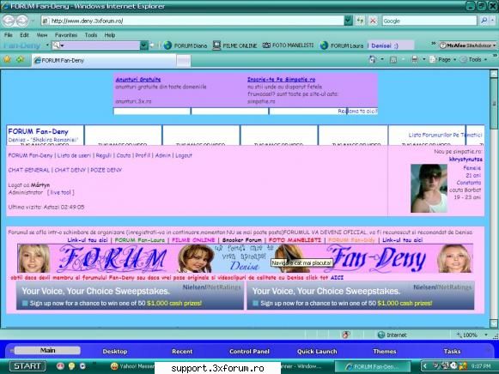The height and width of the screenshot is (374, 499).
Task: Open the Favorites menu
Action: coord(66,35)
